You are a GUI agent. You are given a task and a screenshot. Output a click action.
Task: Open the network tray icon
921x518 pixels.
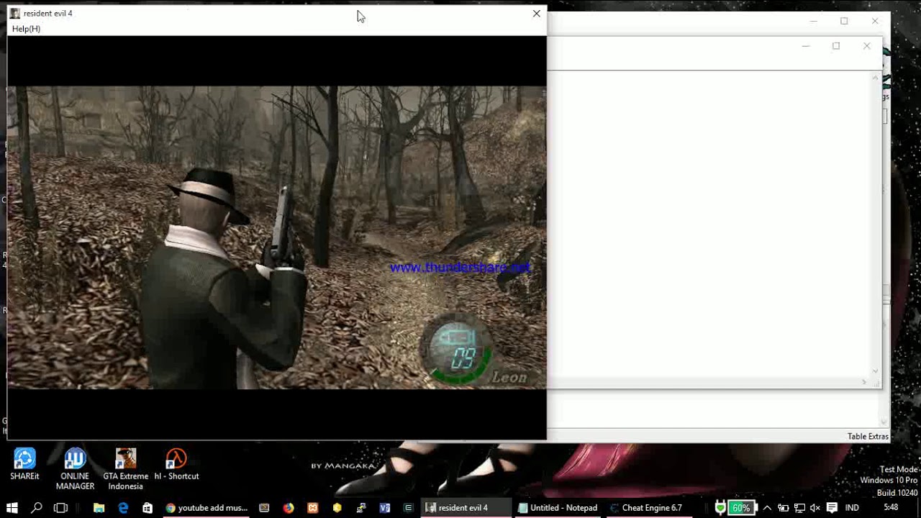(x=799, y=508)
